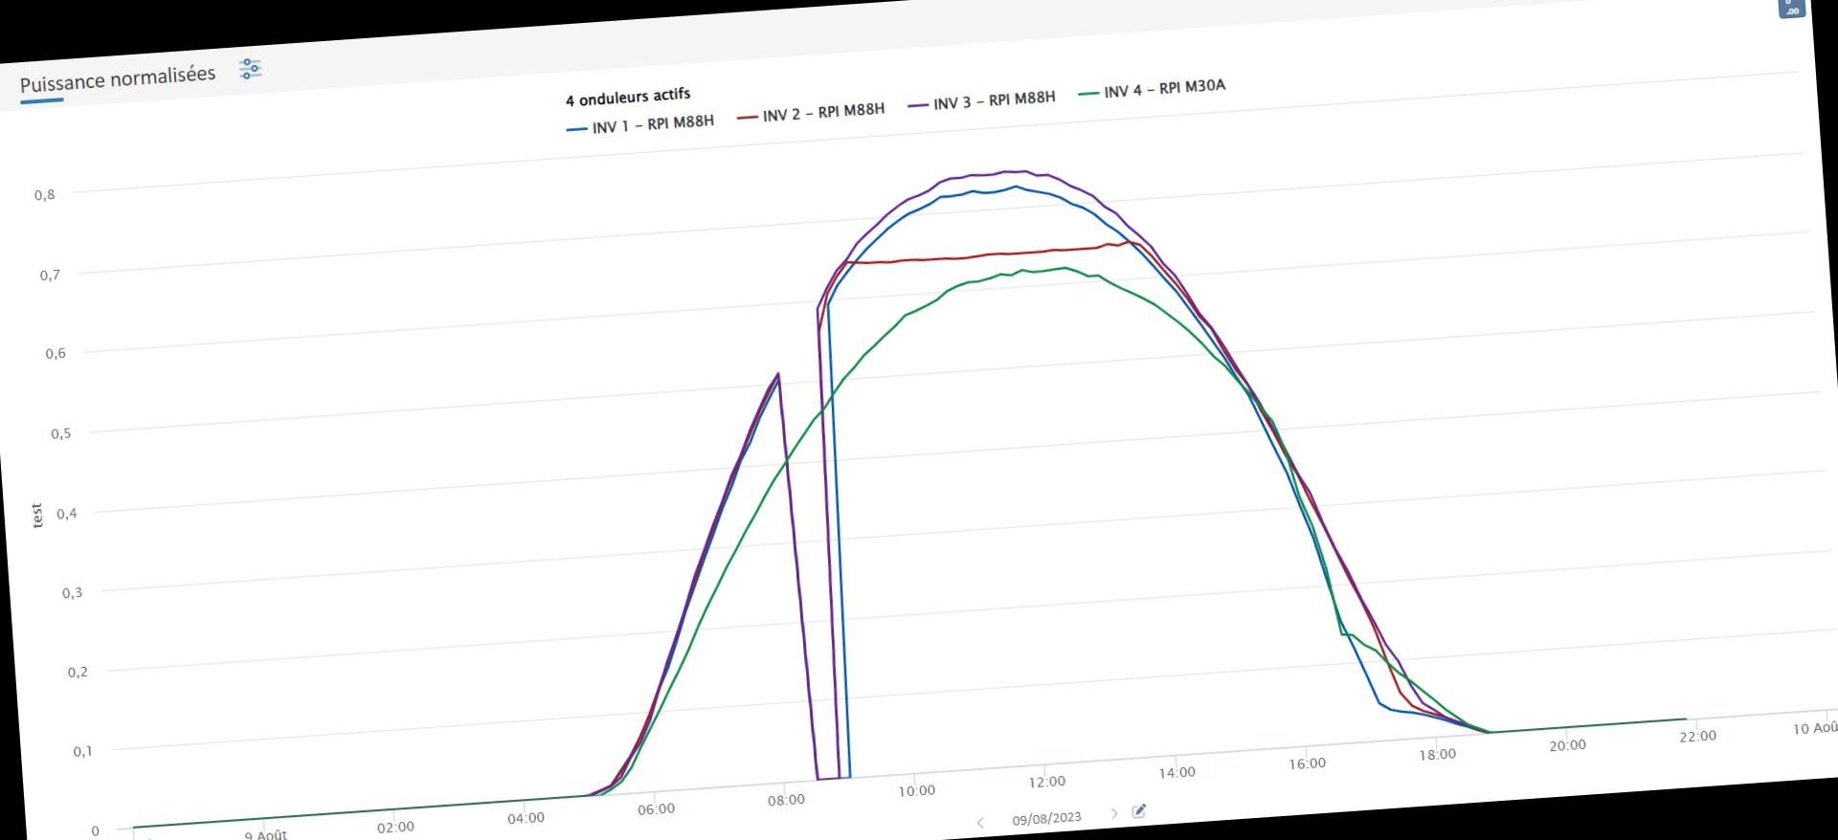Open the chart settings sliders icon

click(250, 68)
